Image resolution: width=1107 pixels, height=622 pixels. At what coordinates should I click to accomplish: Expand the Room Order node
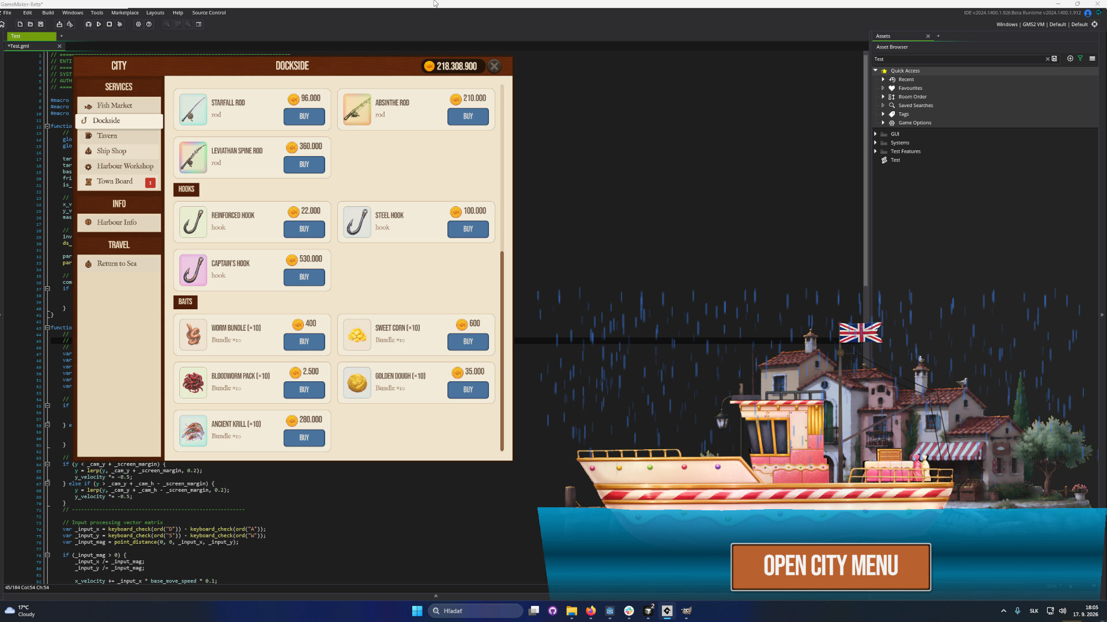pos(883,97)
